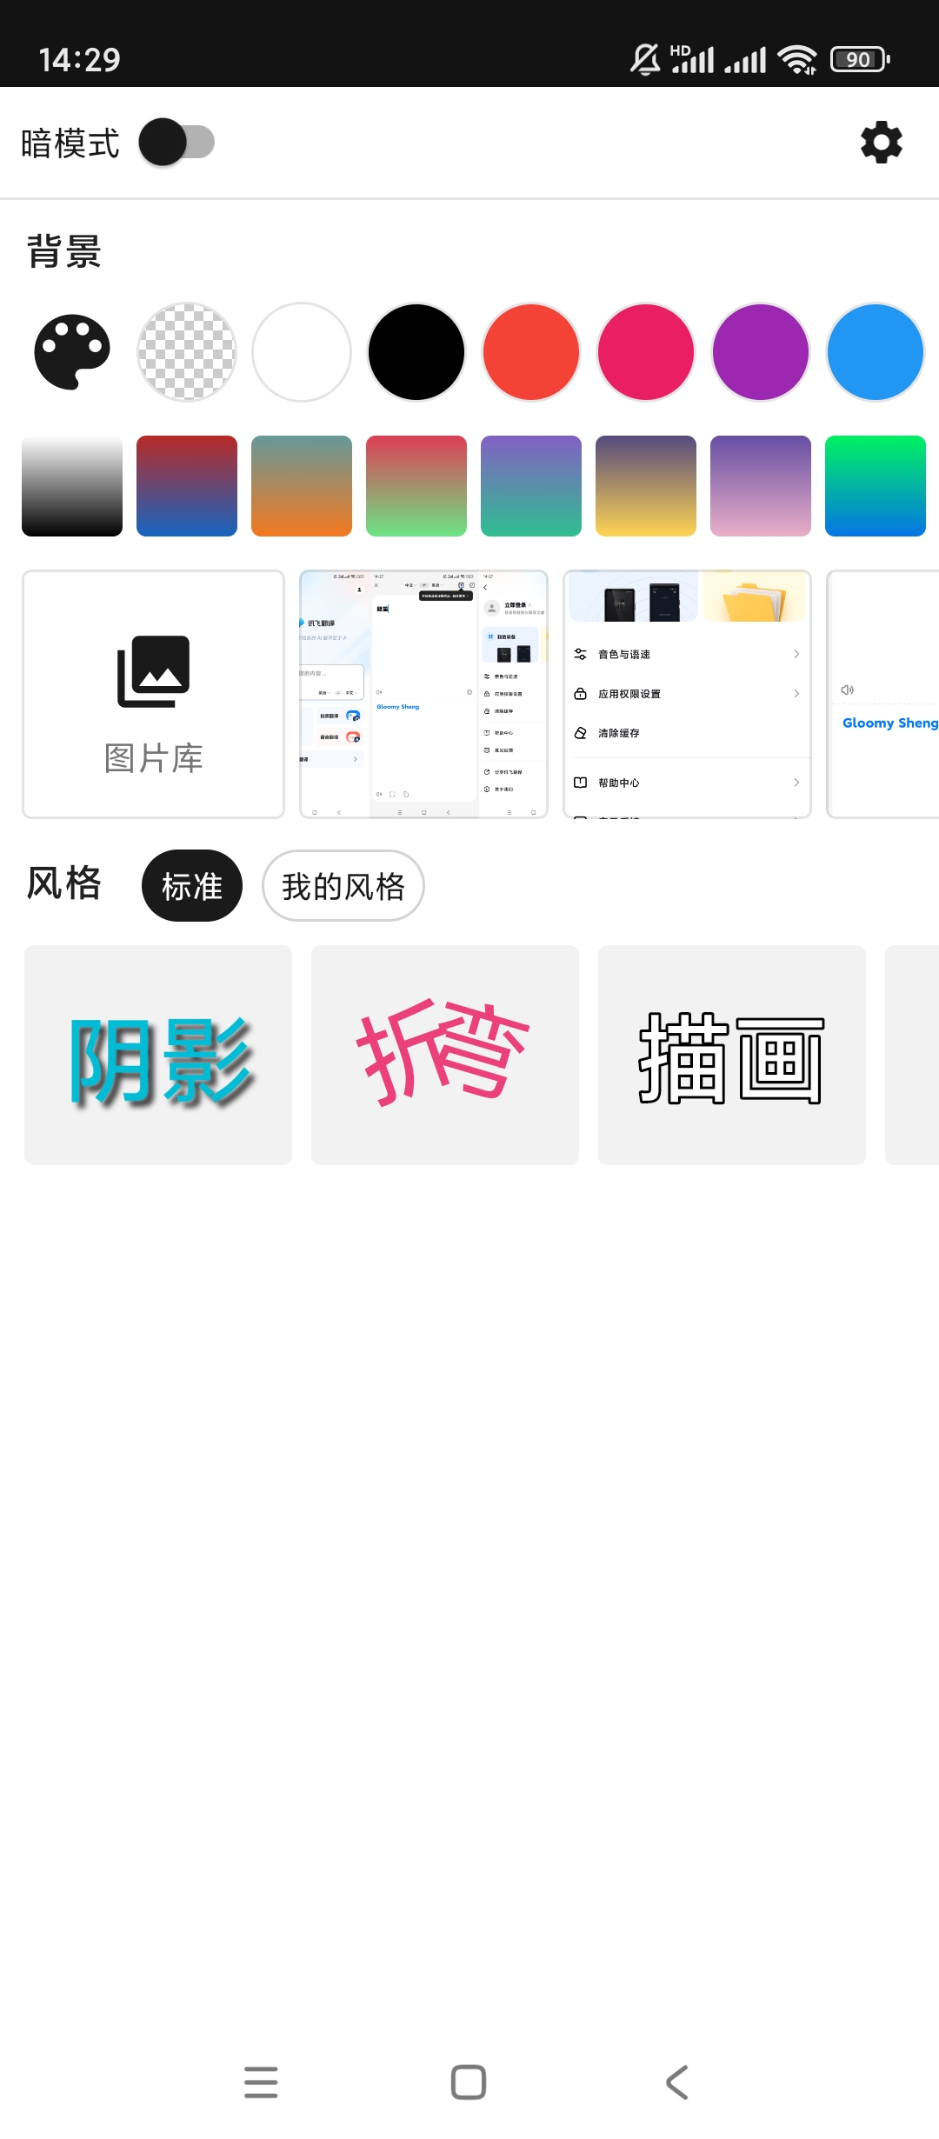Choose the 描画 outline text style
Viewport: 939px width, 2139px height.
[x=732, y=1055]
